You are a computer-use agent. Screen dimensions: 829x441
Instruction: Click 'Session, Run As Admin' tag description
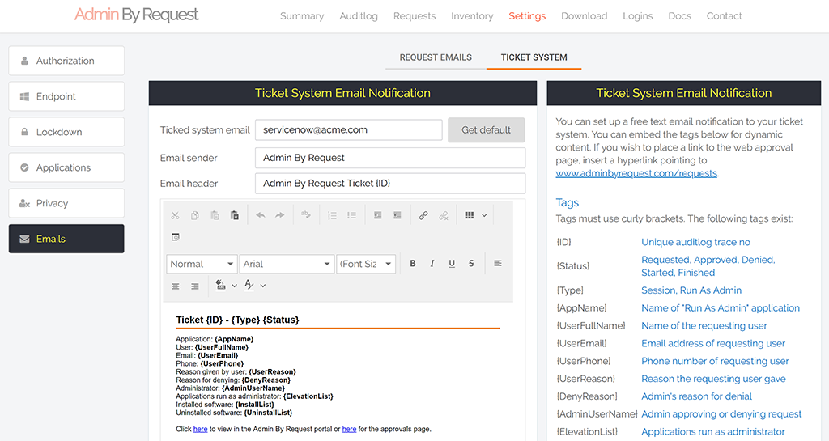coord(691,290)
